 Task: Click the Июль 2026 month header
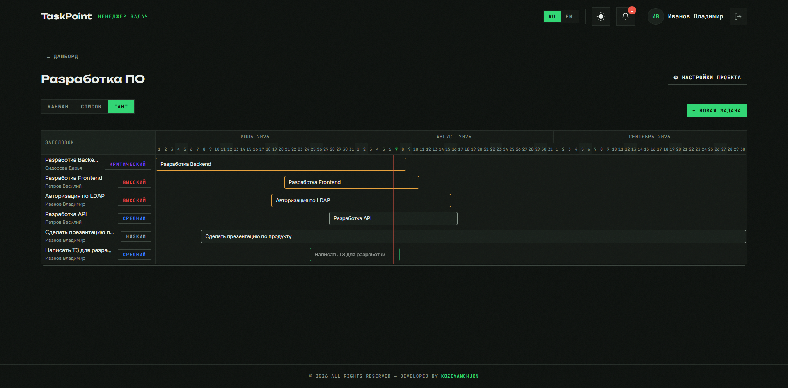pos(255,137)
